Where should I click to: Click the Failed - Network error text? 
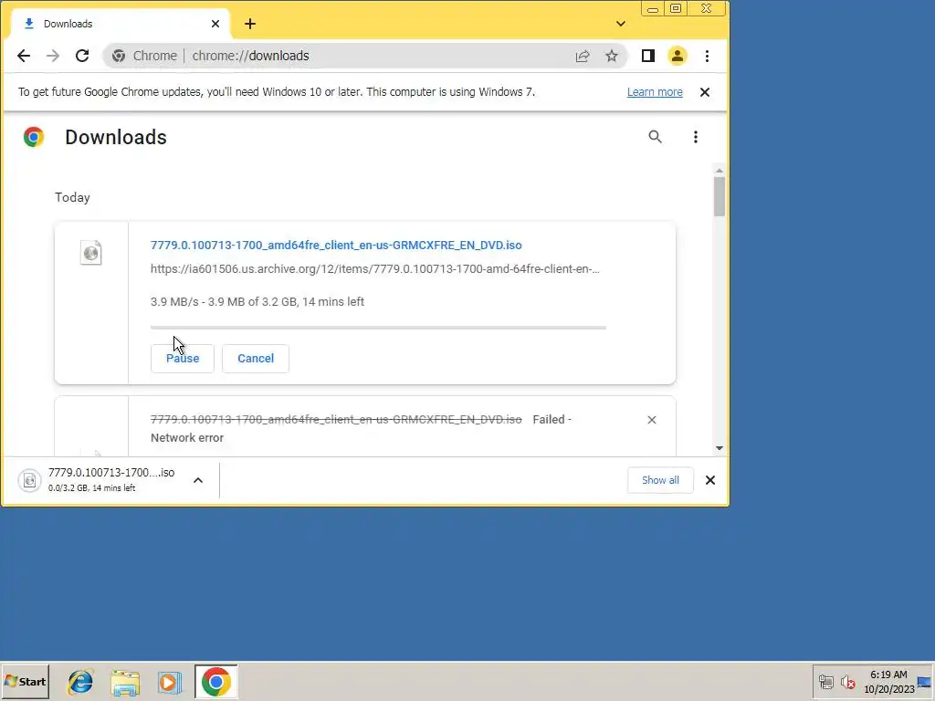click(x=361, y=429)
